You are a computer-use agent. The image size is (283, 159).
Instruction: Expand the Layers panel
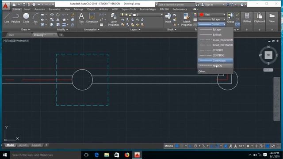coord(135,30)
